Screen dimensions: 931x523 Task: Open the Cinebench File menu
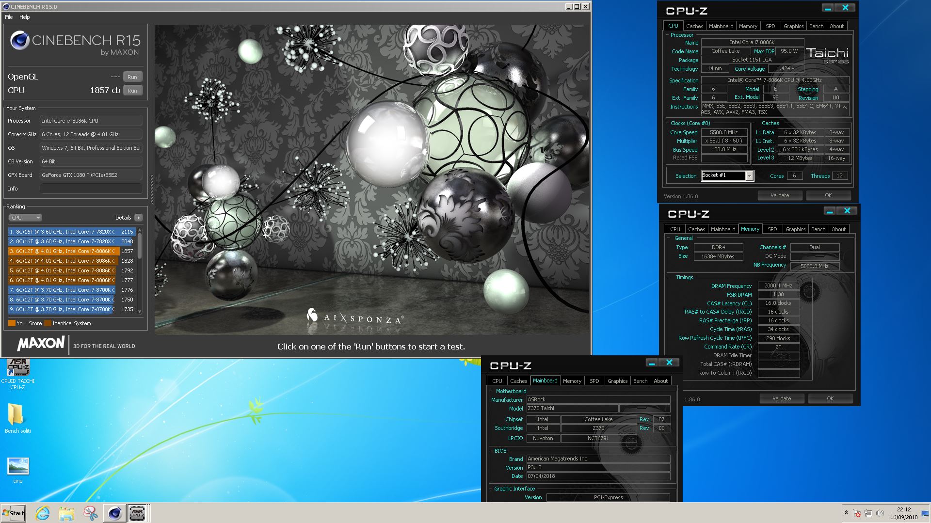(9, 17)
